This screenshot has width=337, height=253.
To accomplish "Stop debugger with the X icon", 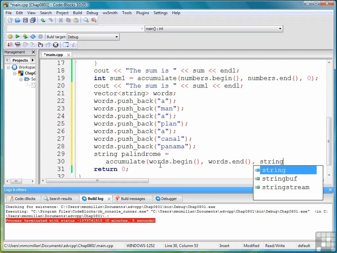I will [x=56, y=45].
